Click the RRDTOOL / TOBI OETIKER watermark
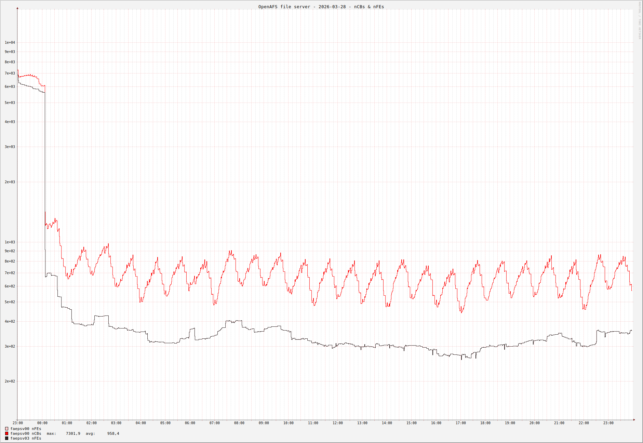The image size is (643, 443). (640, 21)
